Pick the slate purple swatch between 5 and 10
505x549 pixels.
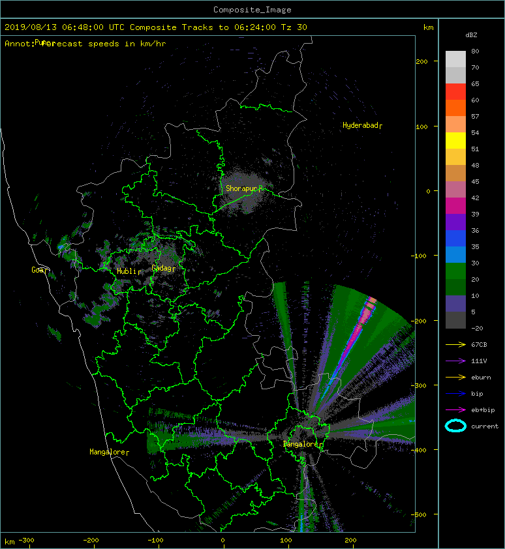pos(455,304)
